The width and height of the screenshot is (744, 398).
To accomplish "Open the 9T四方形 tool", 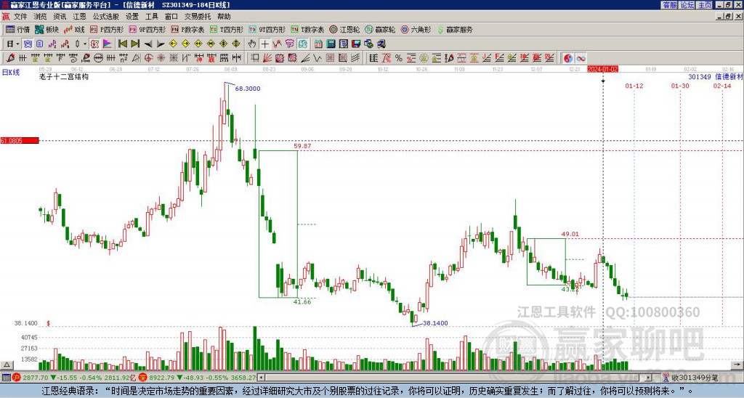I will tap(267, 29).
